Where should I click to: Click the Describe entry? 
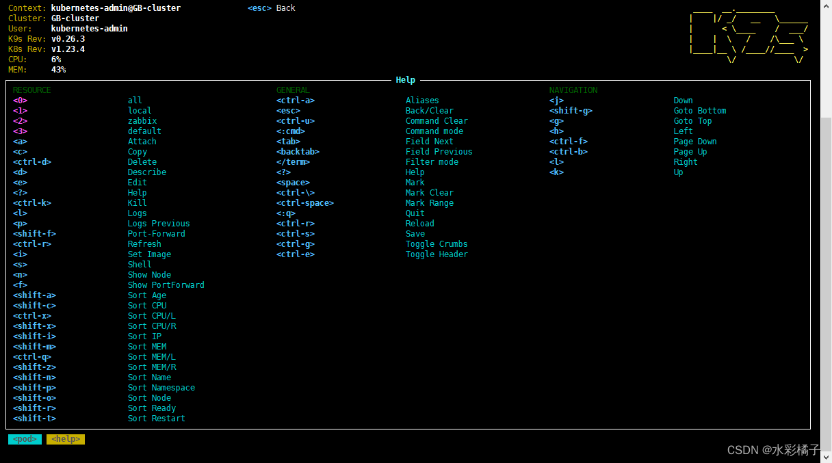(147, 172)
